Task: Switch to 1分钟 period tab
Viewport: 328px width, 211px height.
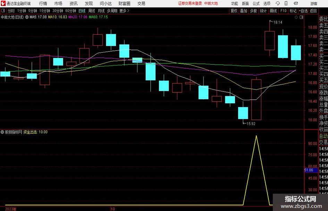Action: pos(22,11)
